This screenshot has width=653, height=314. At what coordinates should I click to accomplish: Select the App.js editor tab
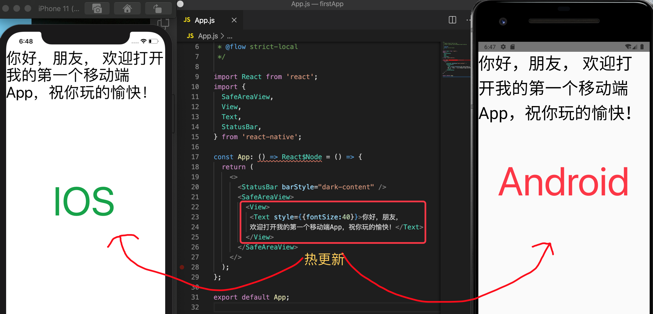(210, 20)
